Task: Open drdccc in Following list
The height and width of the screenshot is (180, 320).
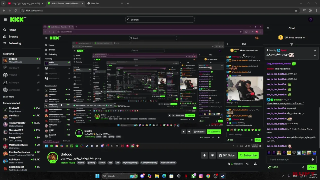Action: pos(21,60)
